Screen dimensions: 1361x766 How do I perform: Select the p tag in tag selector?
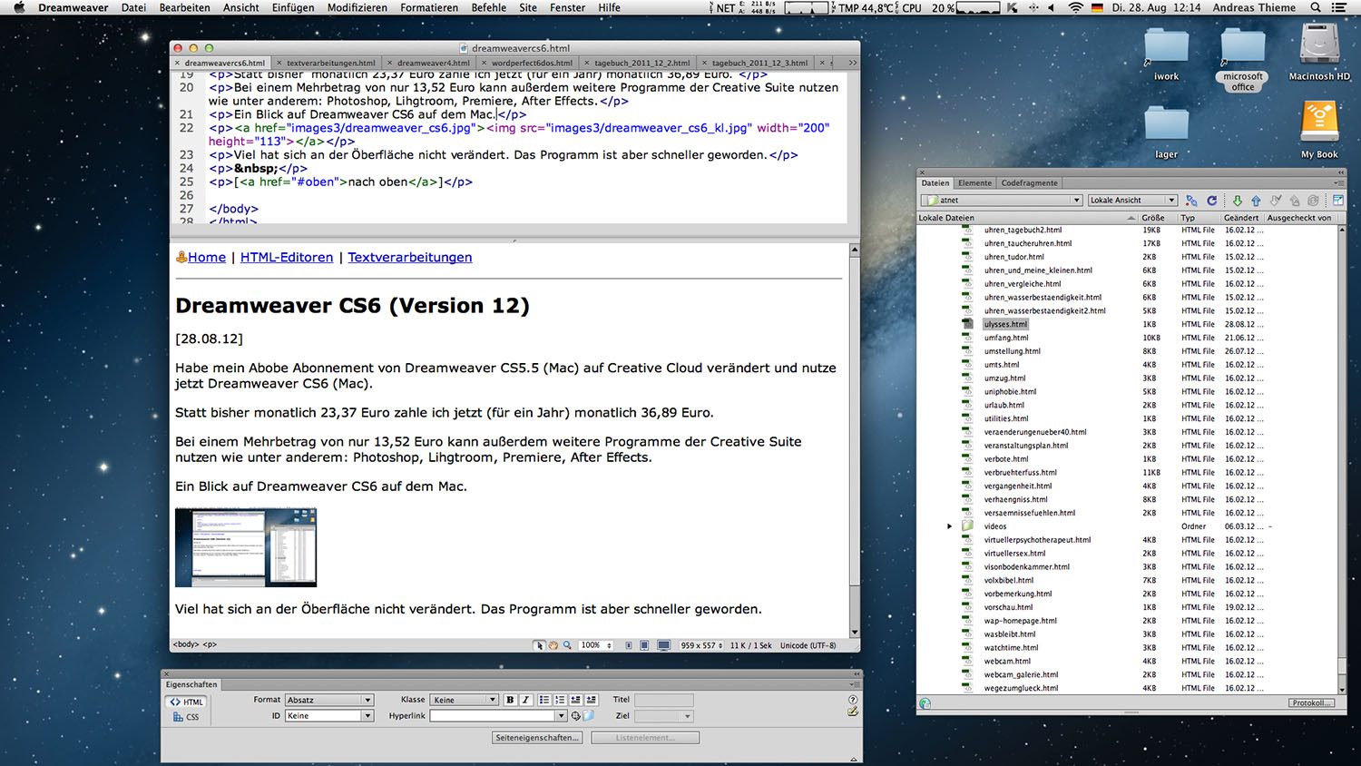[210, 645]
